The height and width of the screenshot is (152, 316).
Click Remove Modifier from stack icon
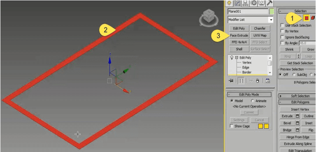coord(257,81)
